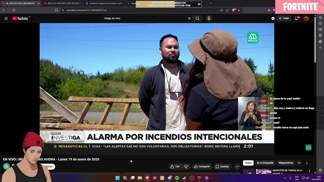Open Brave Shields lion icon
This screenshot has height=182, width=324.
click(x=233, y=10)
